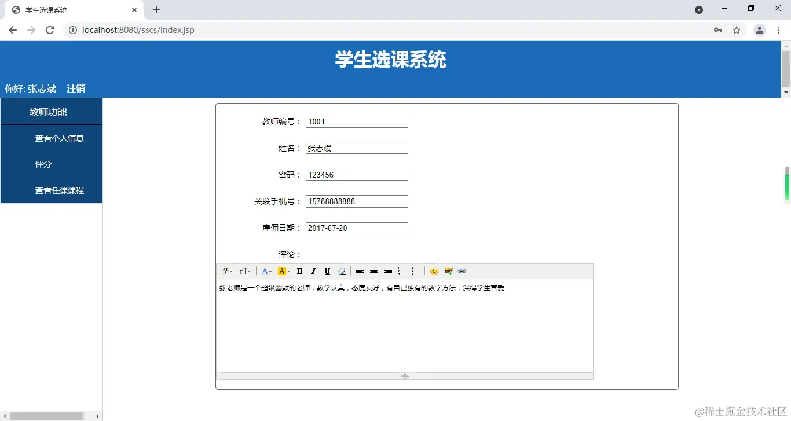The image size is (791, 421).
Task: Insert a hyperlink in the comment editor
Action: pos(462,271)
